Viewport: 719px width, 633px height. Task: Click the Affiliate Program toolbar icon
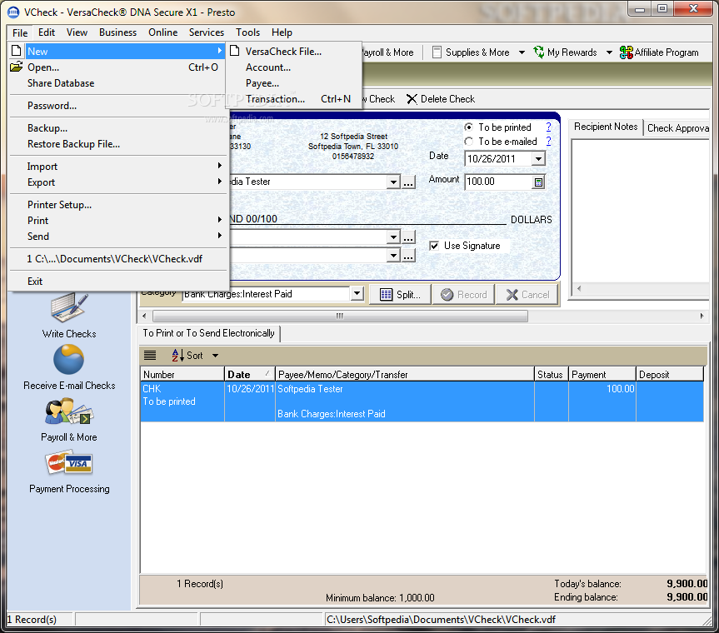click(x=626, y=52)
